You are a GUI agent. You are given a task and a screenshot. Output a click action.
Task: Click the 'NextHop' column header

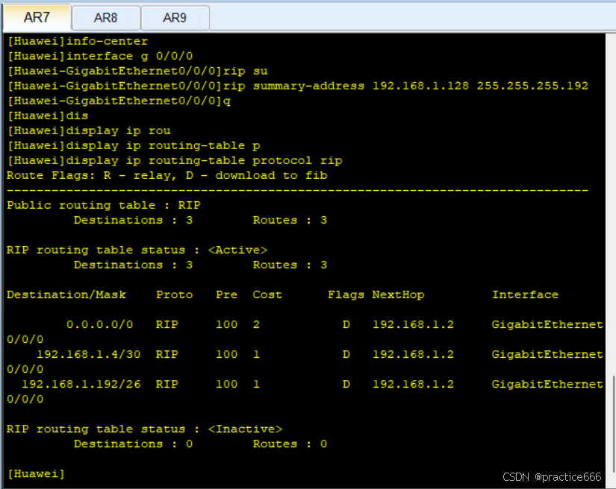399,295
